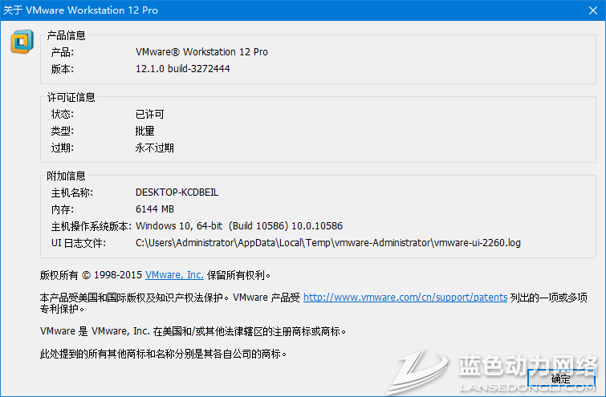Screen dimensions: 606x397
Task: Click the 附加信息 group heading
Action: tap(67, 176)
